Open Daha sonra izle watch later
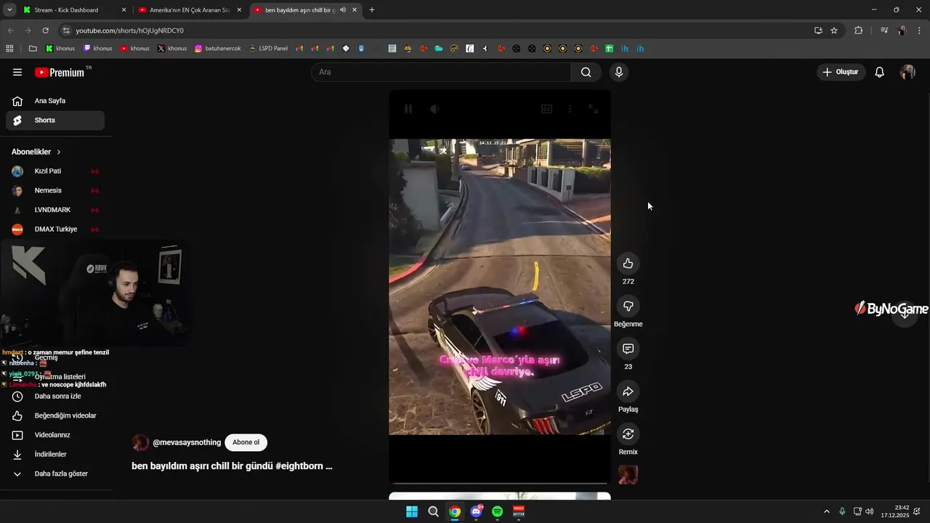 click(55, 397)
